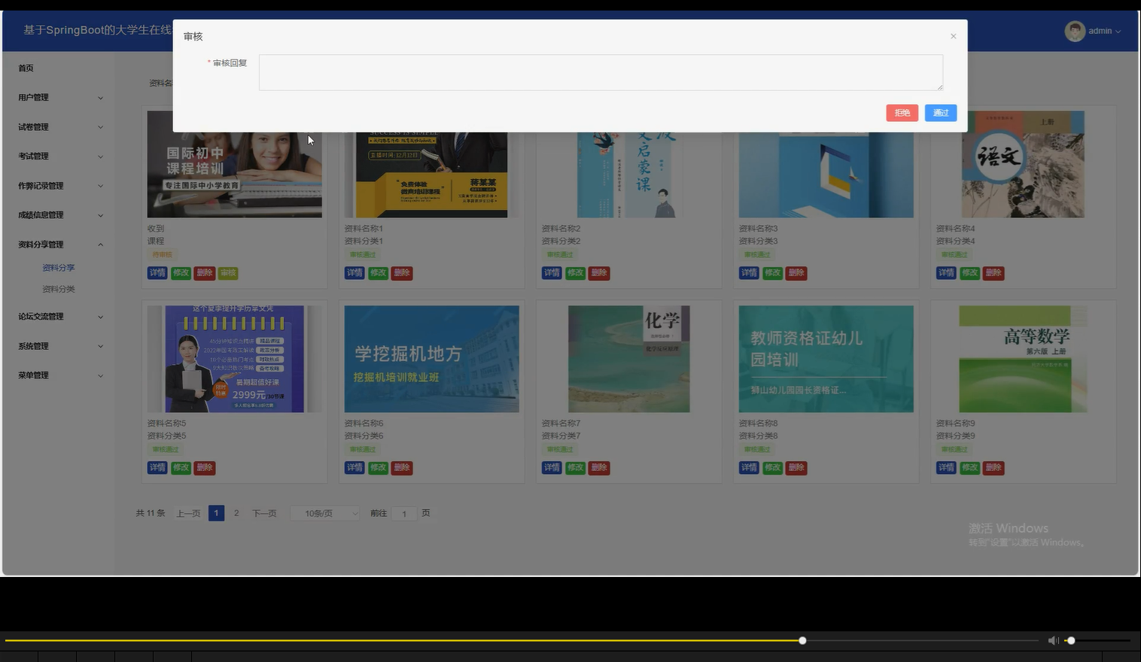Image resolution: width=1141 pixels, height=662 pixels.
Task: Expand the 作弊记录管理 menu chevron
Action: [100, 186]
